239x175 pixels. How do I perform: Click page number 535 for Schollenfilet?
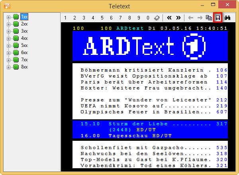click(222, 148)
